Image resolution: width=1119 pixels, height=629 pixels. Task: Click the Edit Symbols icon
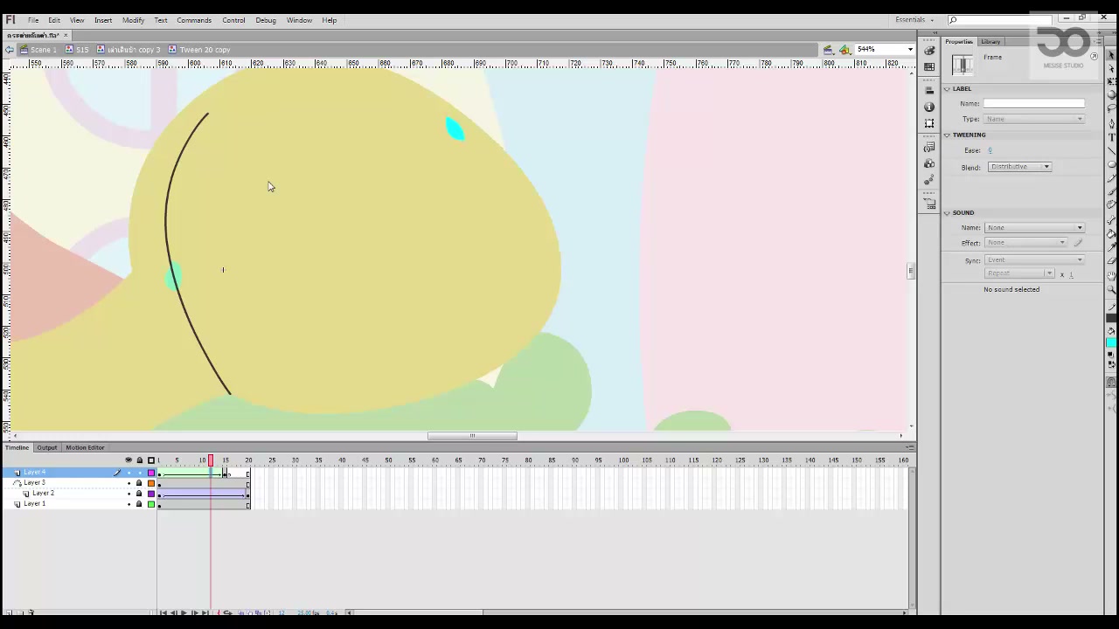point(844,50)
